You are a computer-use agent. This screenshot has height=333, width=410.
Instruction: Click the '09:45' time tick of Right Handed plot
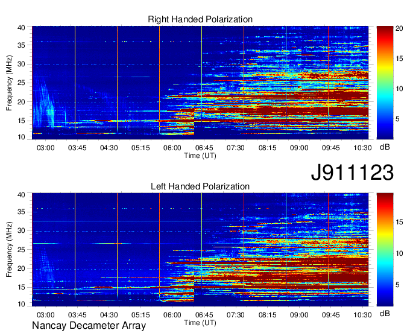click(x=331, y=148)
